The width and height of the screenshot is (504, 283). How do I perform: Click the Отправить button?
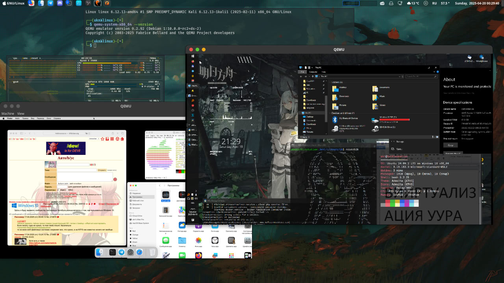(x=102, y=170)
